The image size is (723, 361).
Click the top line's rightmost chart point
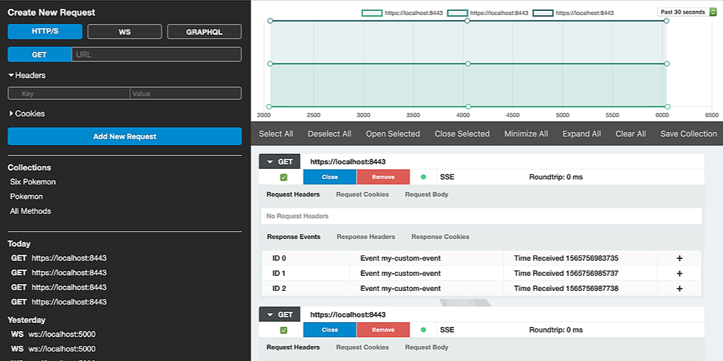666,20
